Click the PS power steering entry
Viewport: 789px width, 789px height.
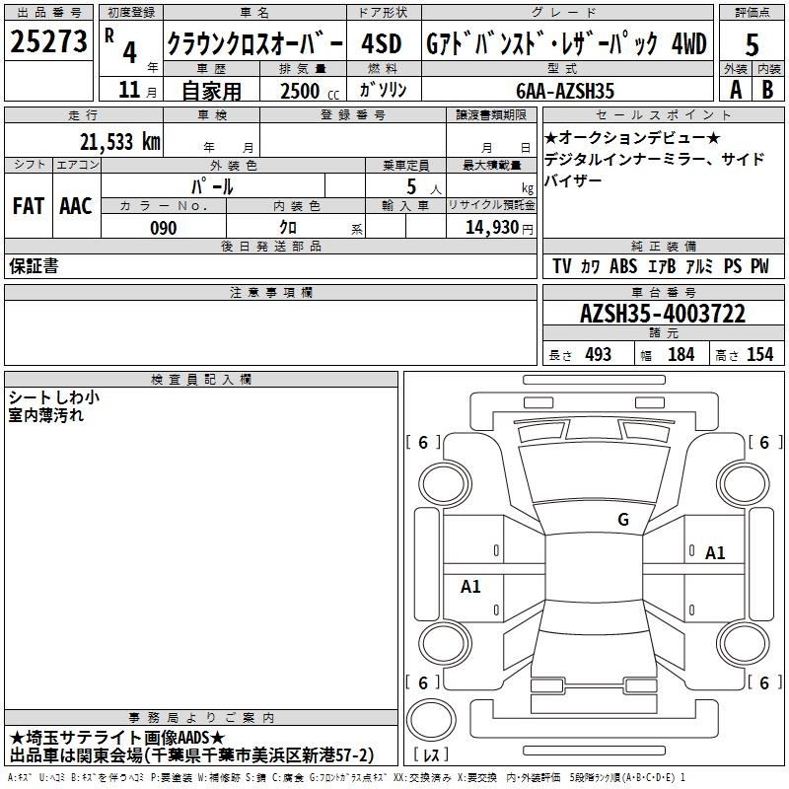tap(733, 265)
